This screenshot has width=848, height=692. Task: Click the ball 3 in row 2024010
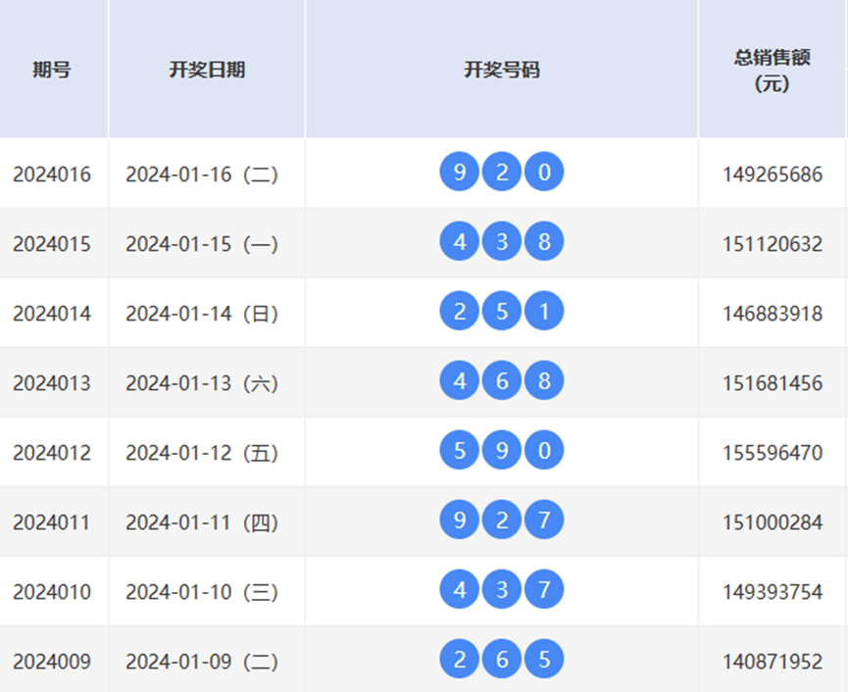(502, 592)
